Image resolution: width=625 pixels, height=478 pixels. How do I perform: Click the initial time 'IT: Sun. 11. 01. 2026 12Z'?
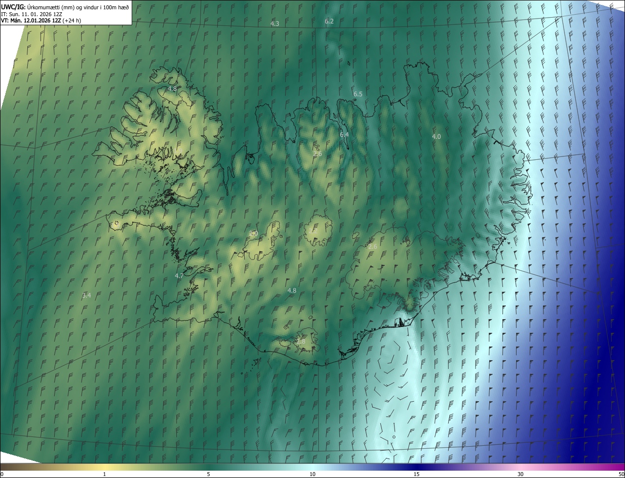click(32, 14)
